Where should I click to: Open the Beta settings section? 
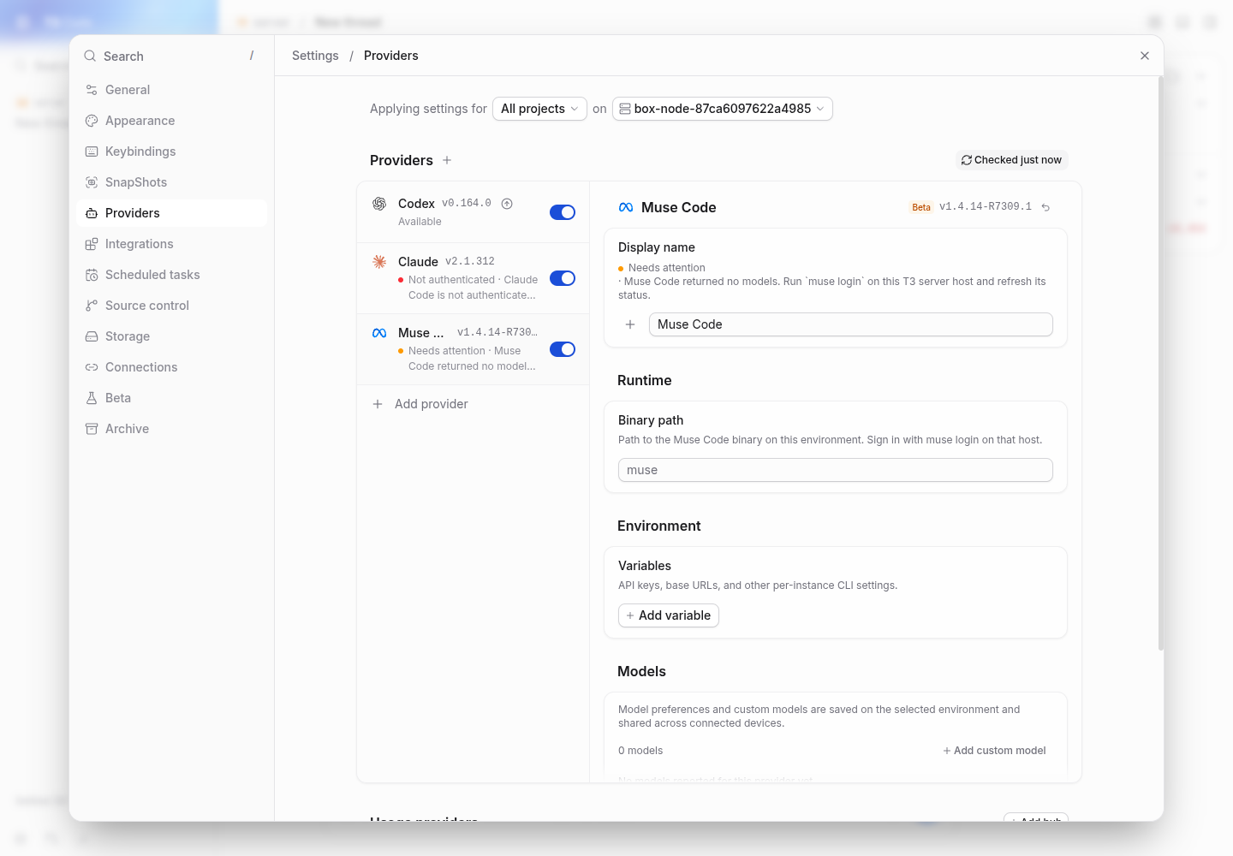tap(171, 398)
